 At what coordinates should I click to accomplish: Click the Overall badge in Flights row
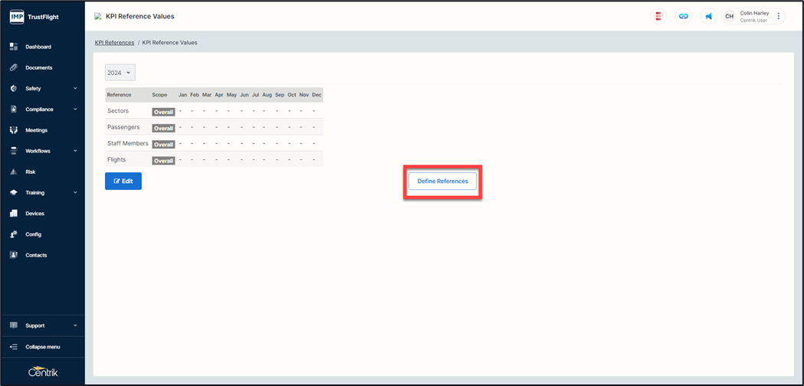(x=163, y=160)
